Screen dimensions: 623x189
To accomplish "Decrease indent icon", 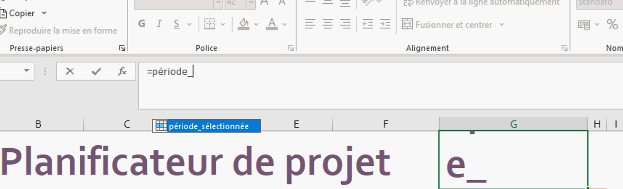I will 367,24.
